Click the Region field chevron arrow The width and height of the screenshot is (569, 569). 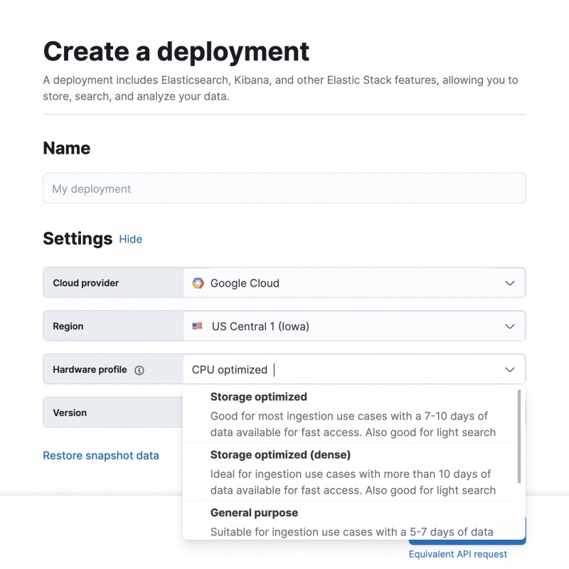pos(509,326)
